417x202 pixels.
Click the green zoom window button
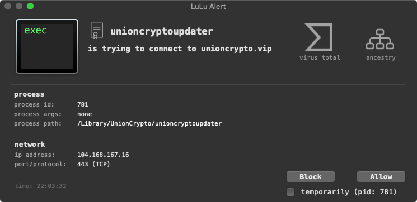[x=30, y=6]
